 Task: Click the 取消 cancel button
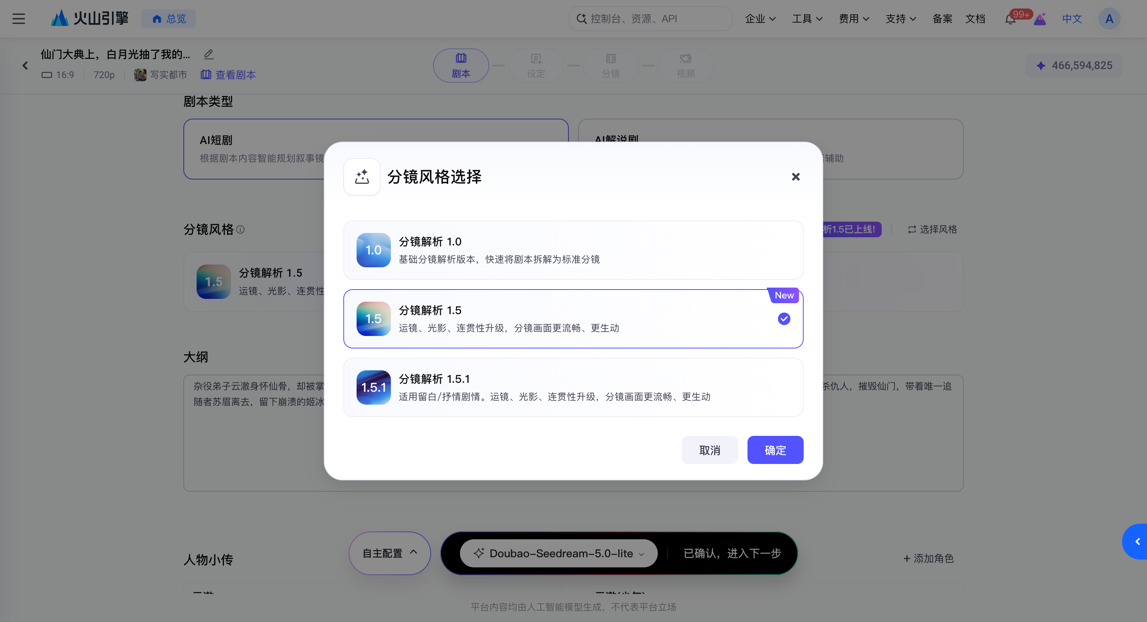[709, 450]
